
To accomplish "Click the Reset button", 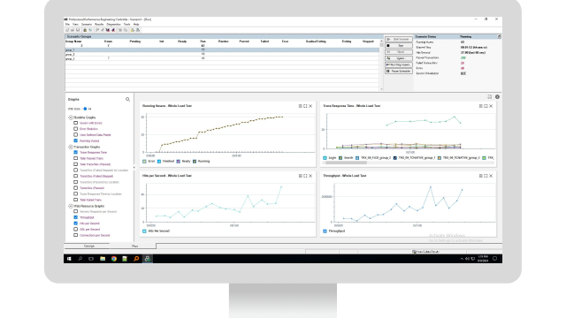I will coord(399,52).
